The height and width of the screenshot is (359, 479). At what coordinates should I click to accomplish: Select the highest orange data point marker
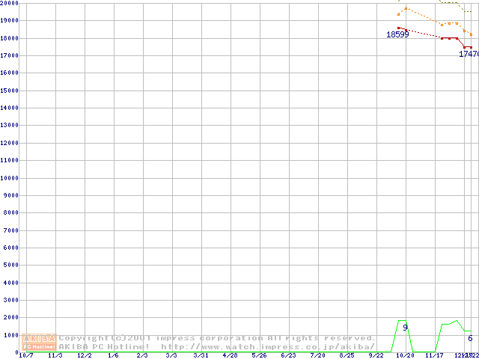tap(406, 9)
